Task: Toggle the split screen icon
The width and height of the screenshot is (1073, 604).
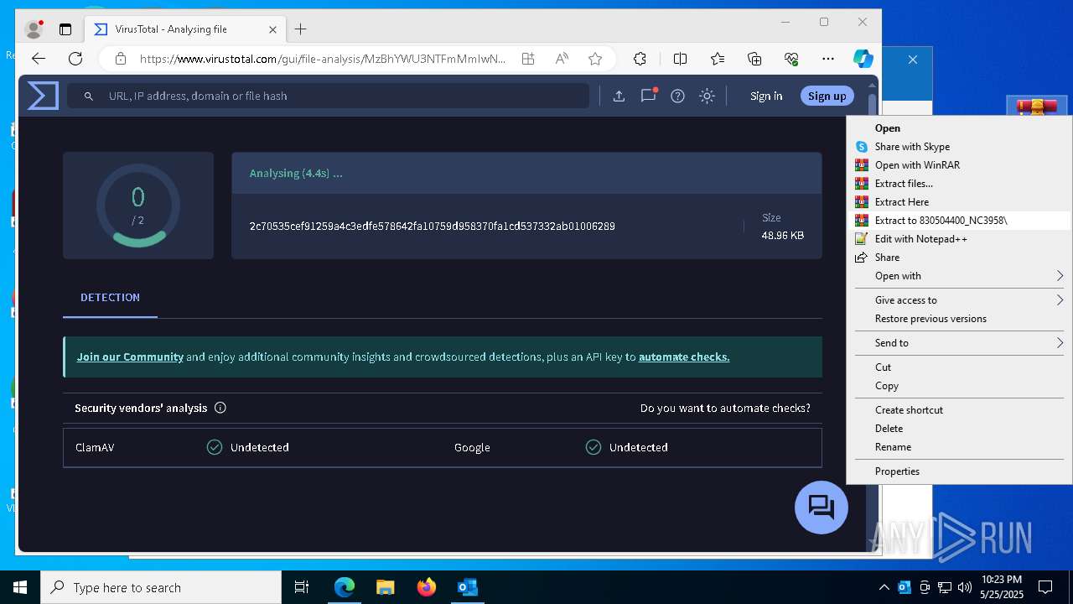Action: pyautogui.click(x=680, y=58)
